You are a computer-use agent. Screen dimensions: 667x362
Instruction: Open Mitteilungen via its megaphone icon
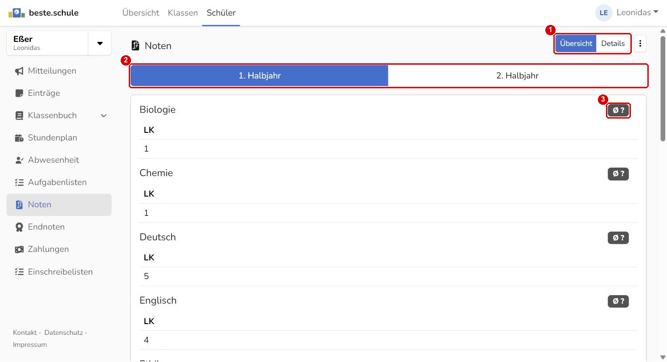point(19,71)
